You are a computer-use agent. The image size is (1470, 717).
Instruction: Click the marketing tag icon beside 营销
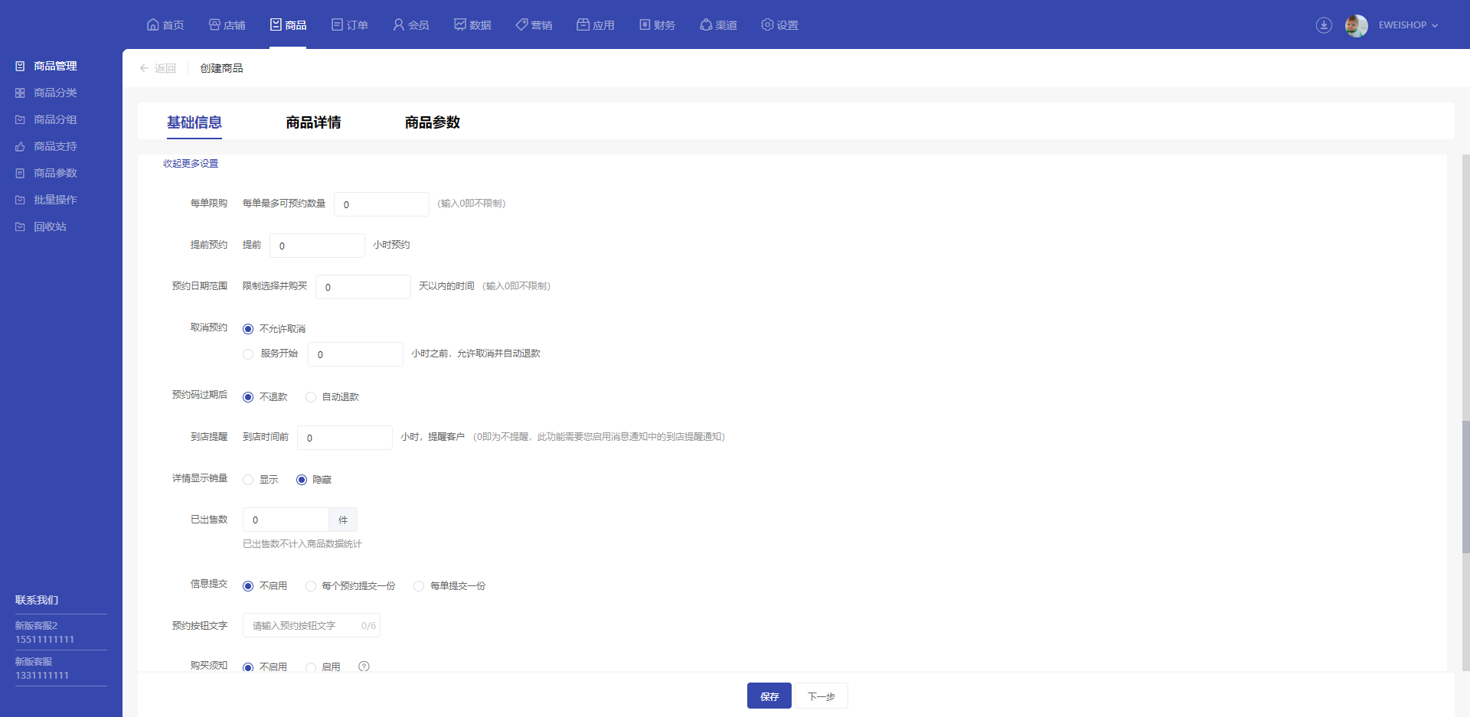coord(521,24)
